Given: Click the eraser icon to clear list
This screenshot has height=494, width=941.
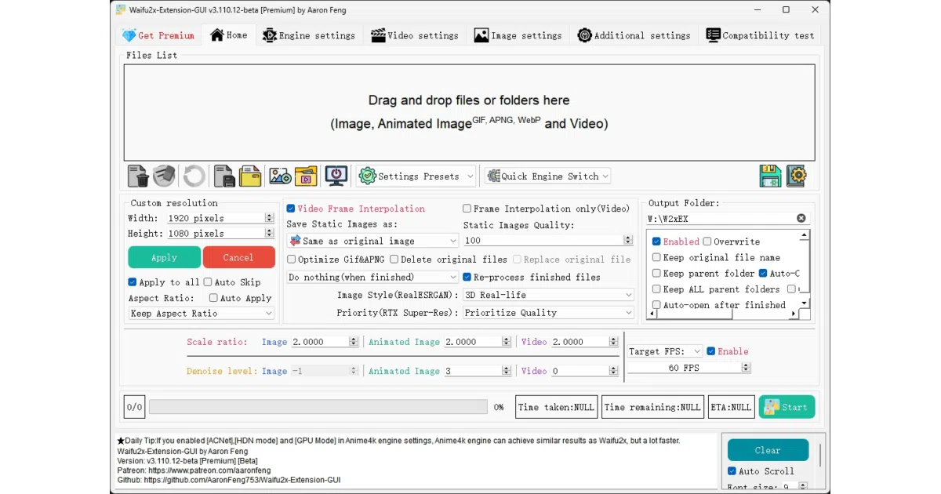Looking at the screenshot, I should pos(164,176).
